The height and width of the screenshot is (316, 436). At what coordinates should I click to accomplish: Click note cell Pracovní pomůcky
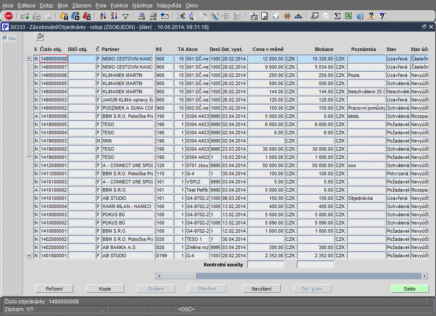(366, 108)
